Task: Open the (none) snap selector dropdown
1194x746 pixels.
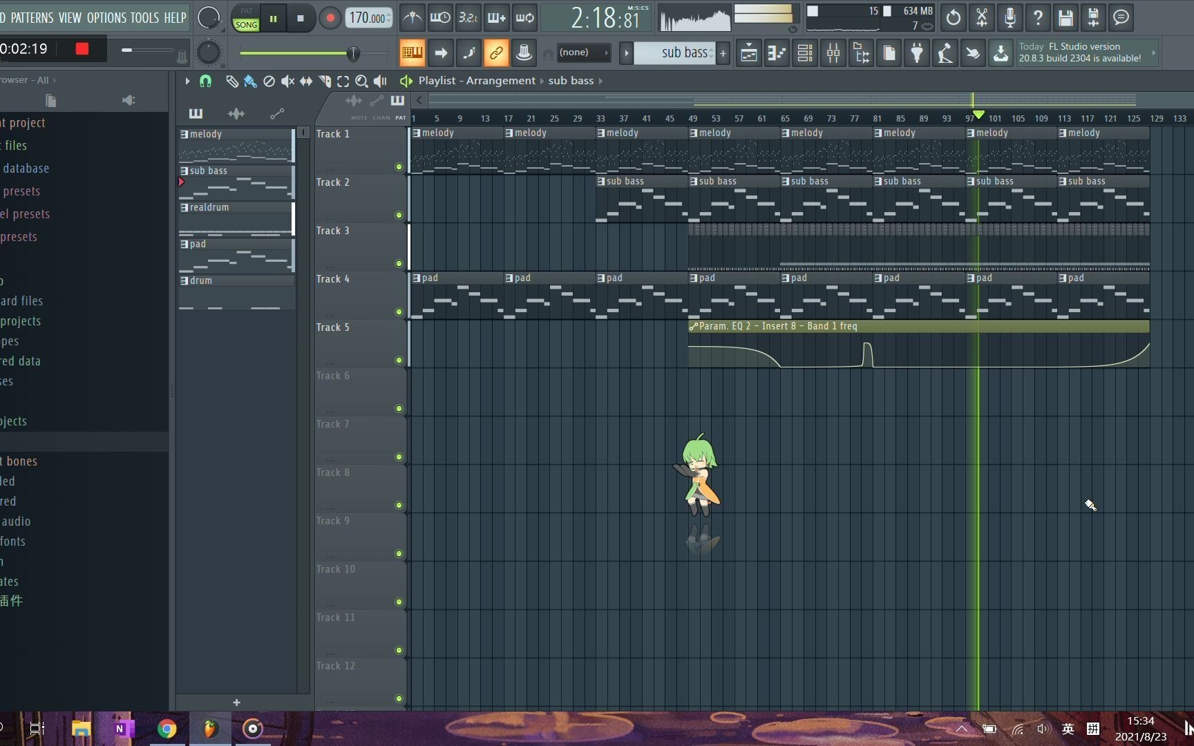Action: tap(583, 52)
